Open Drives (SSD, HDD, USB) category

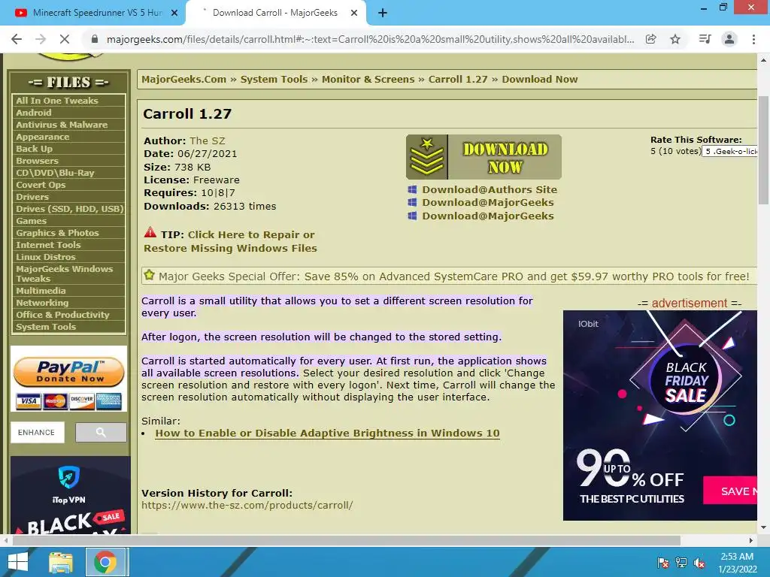tap(68, 209)
